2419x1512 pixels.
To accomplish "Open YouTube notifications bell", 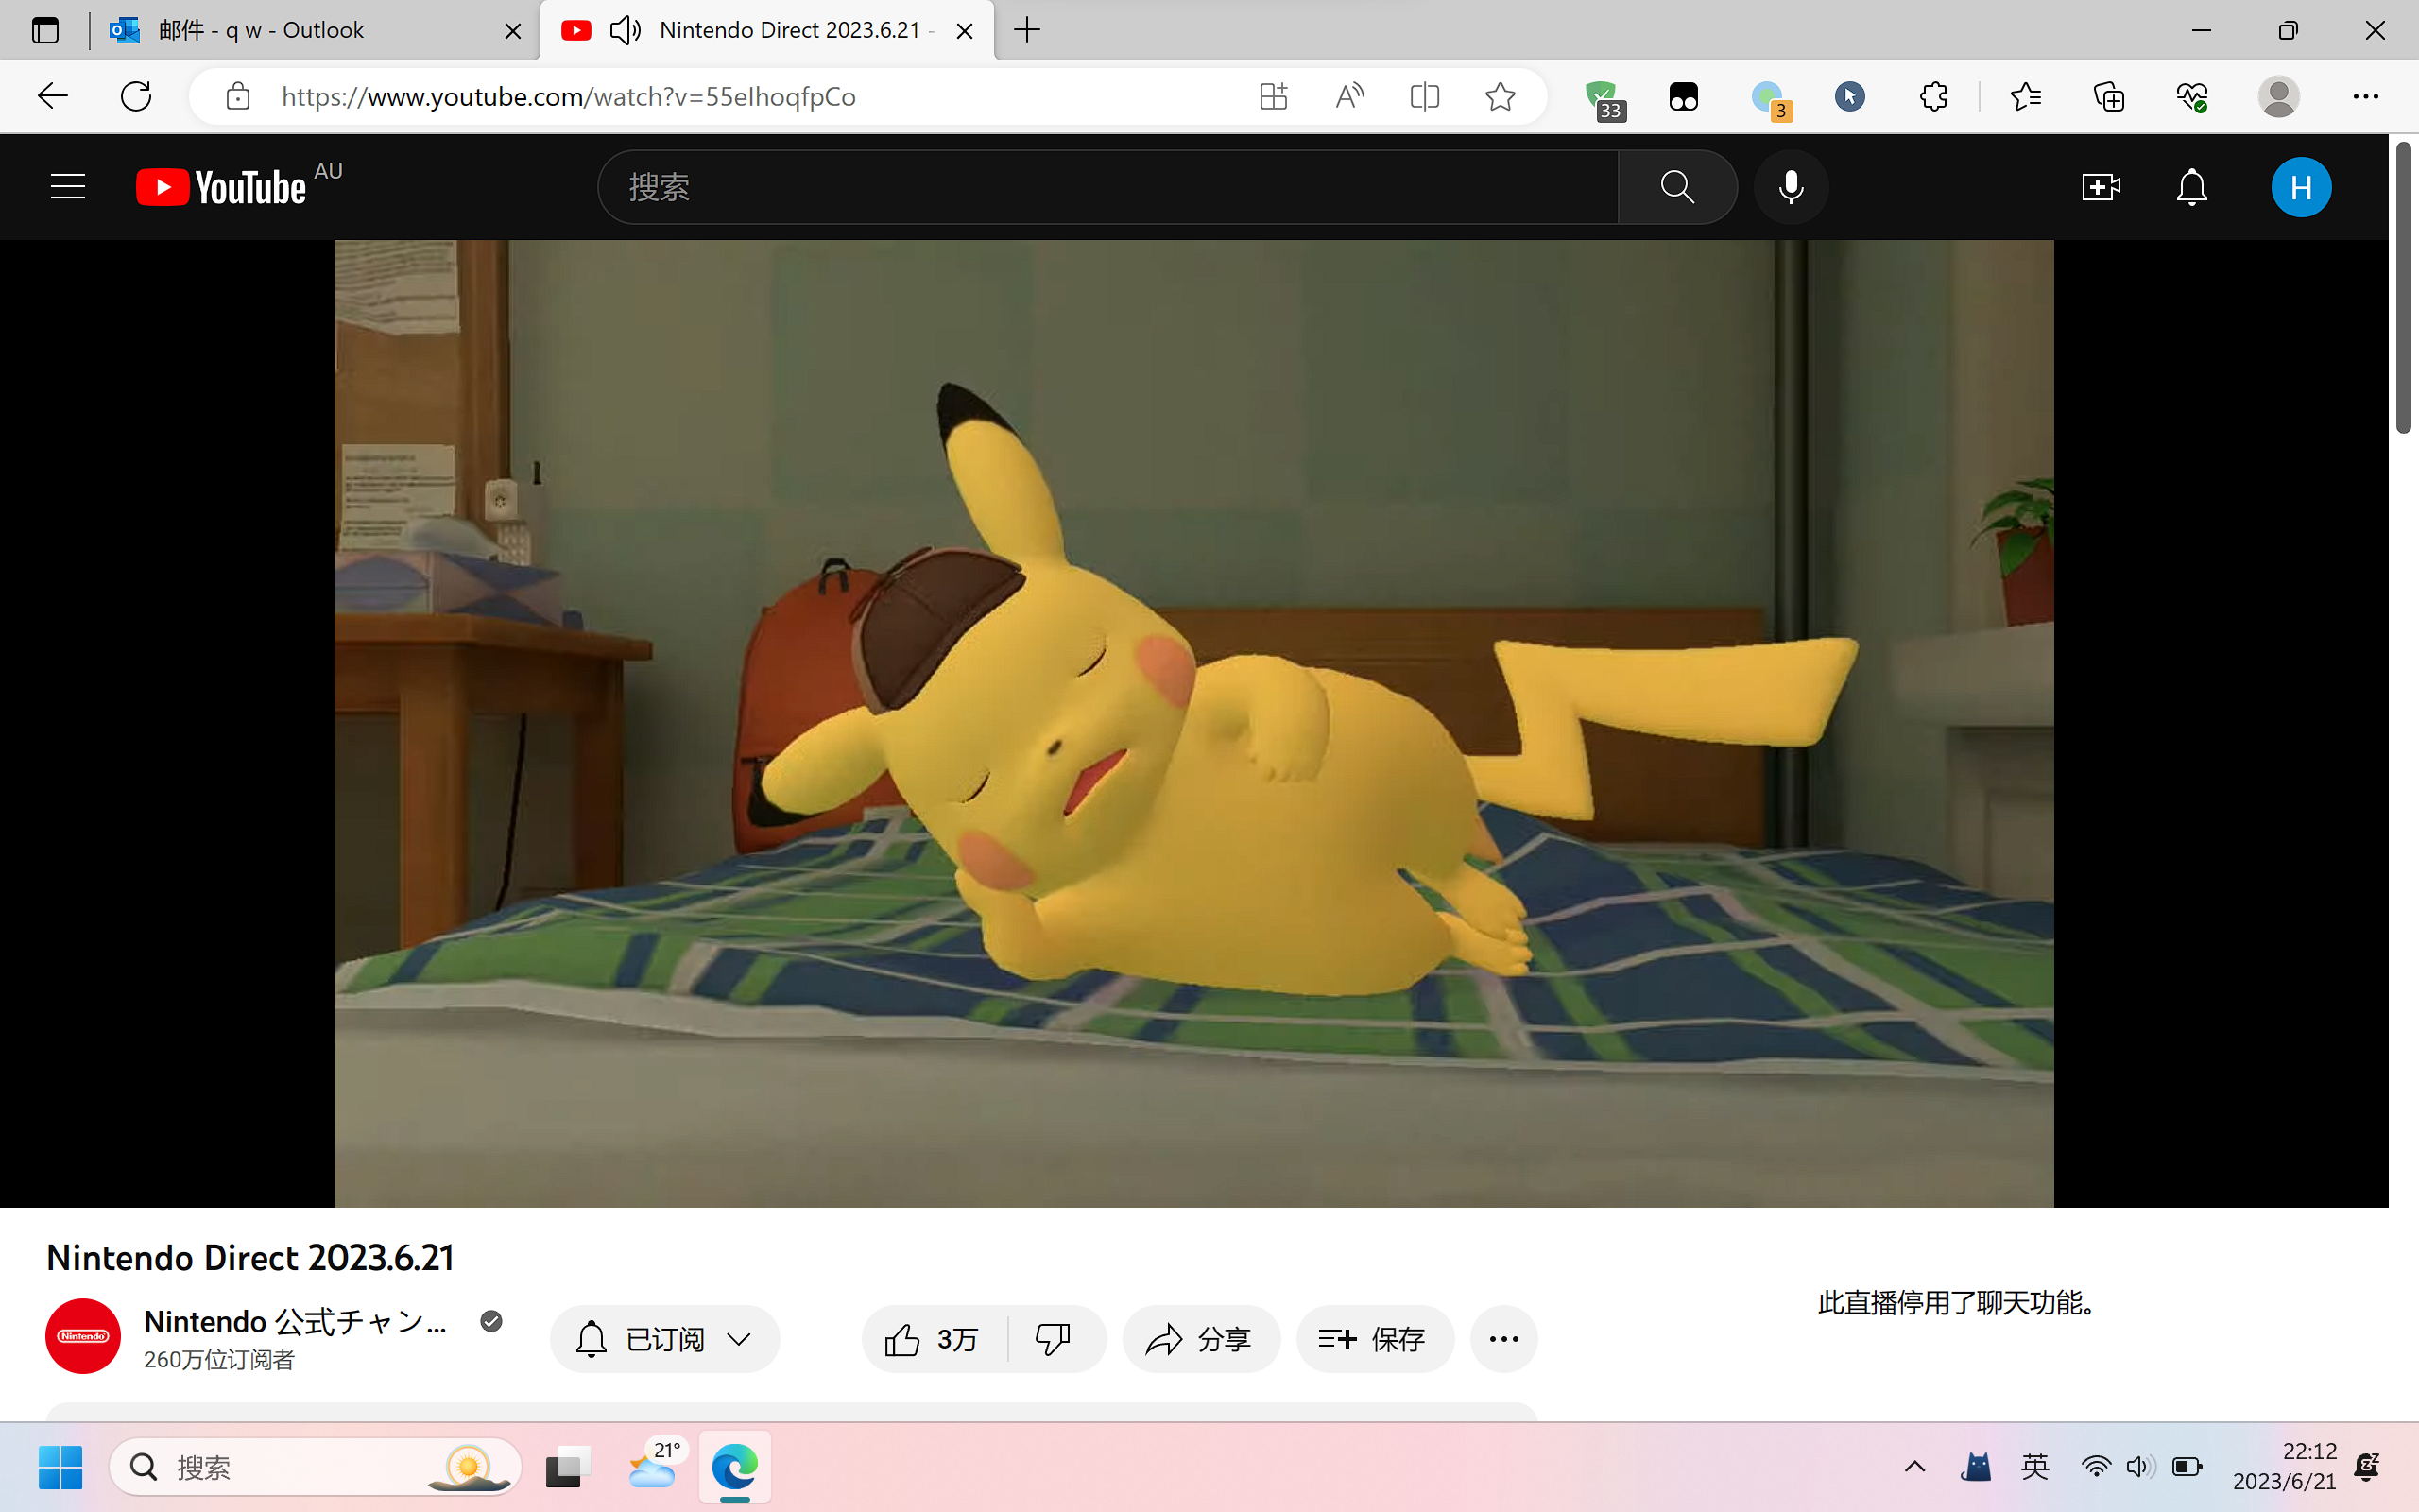I will click(x=2192, y=187).
